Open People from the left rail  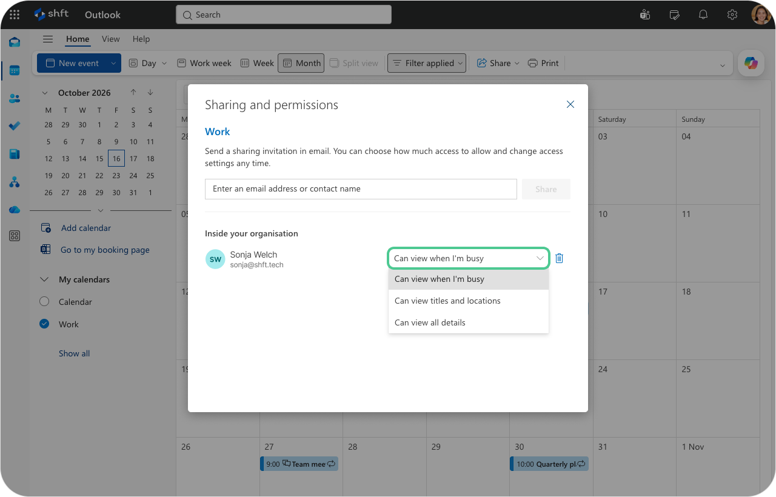[x=15, y=98]
